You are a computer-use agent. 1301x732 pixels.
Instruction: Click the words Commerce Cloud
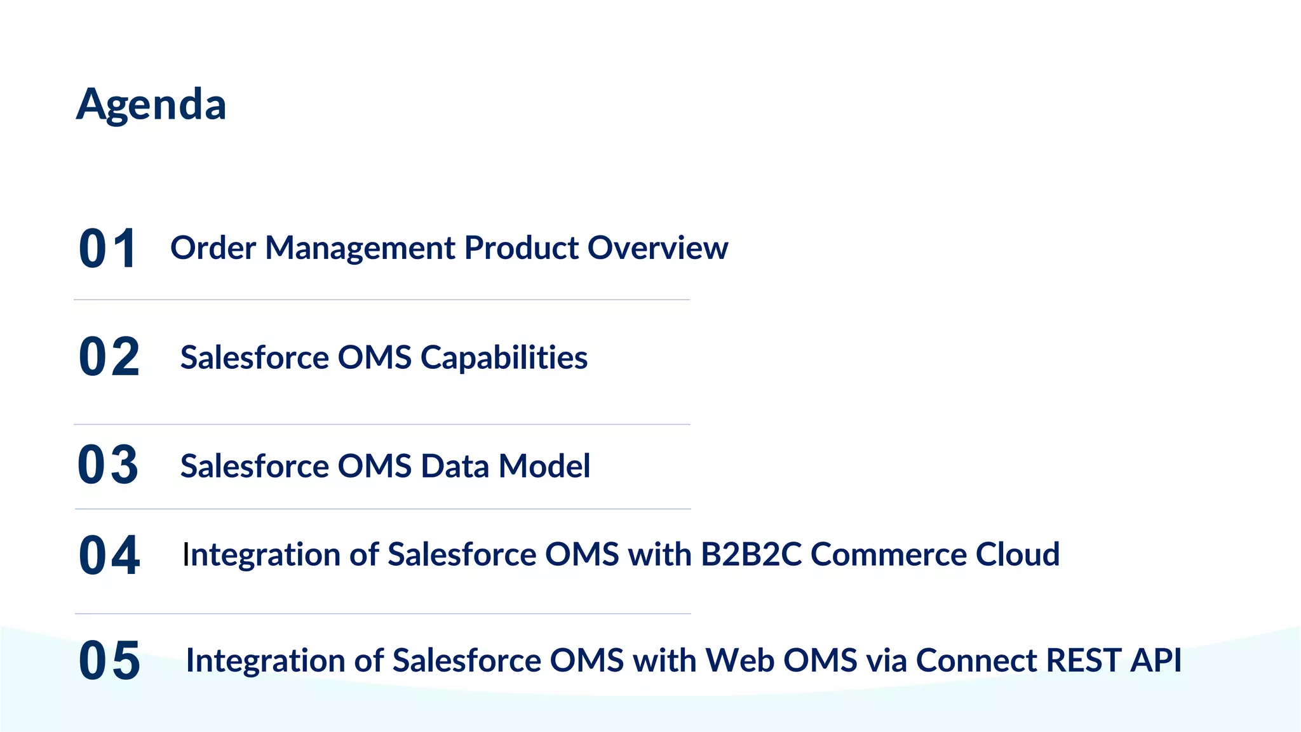click(x=934, y=554)
